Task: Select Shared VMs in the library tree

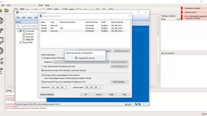Action: (27, 43)
